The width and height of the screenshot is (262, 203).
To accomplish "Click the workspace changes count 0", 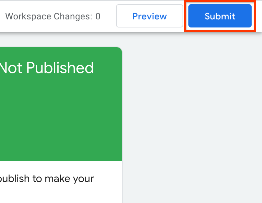I will point(98,16).
